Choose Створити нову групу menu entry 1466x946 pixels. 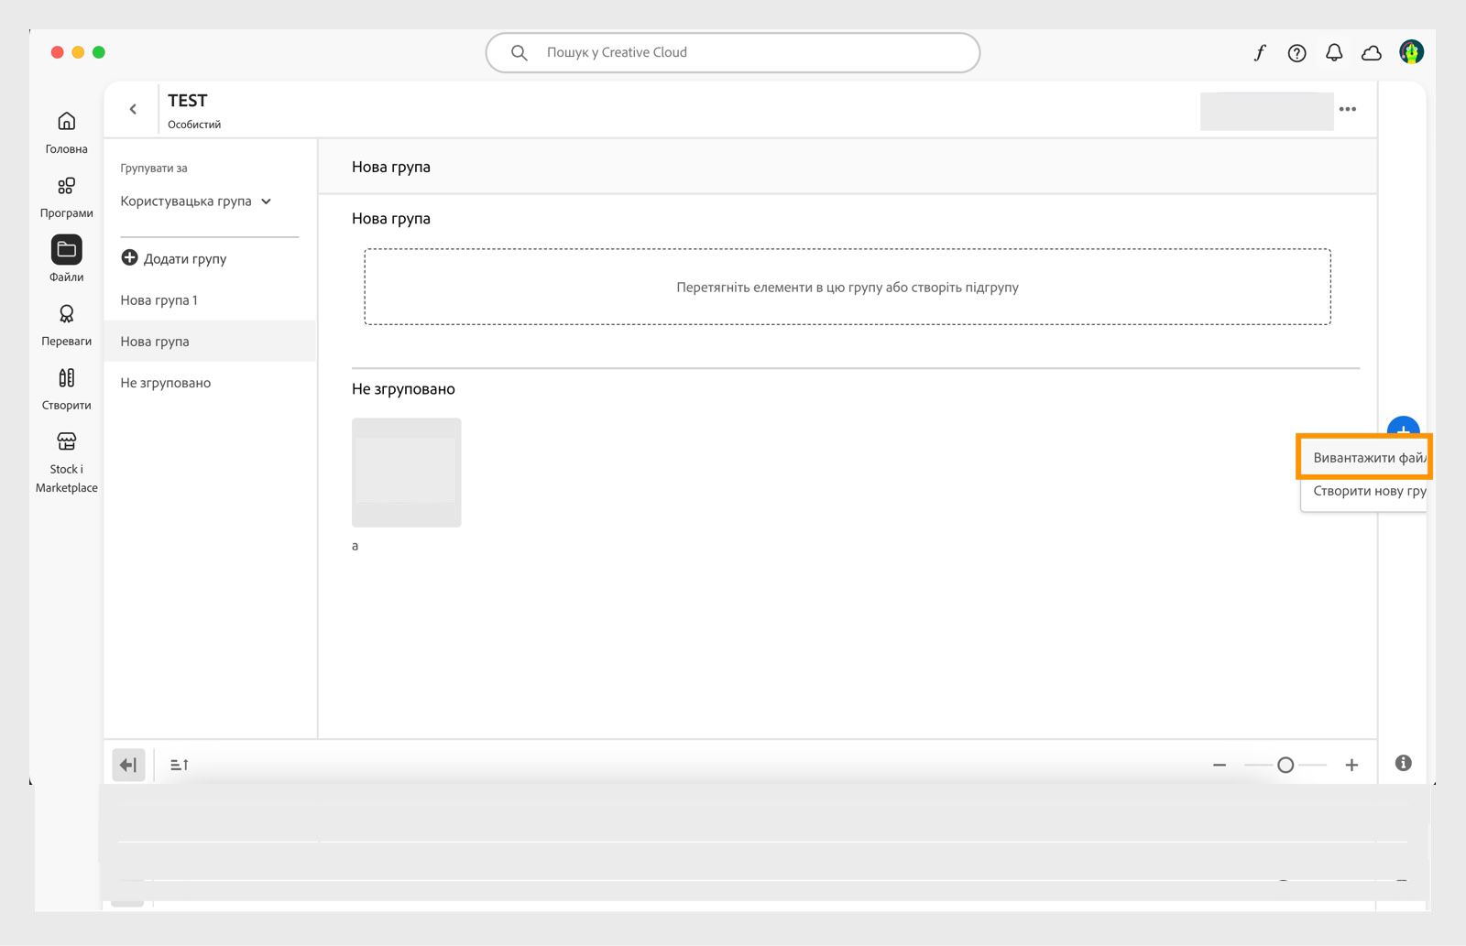(x=1365, y=491)
